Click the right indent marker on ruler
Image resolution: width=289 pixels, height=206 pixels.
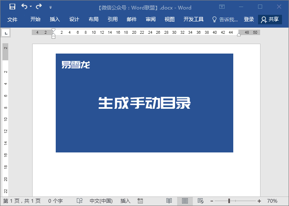click(x=239, y=35)
